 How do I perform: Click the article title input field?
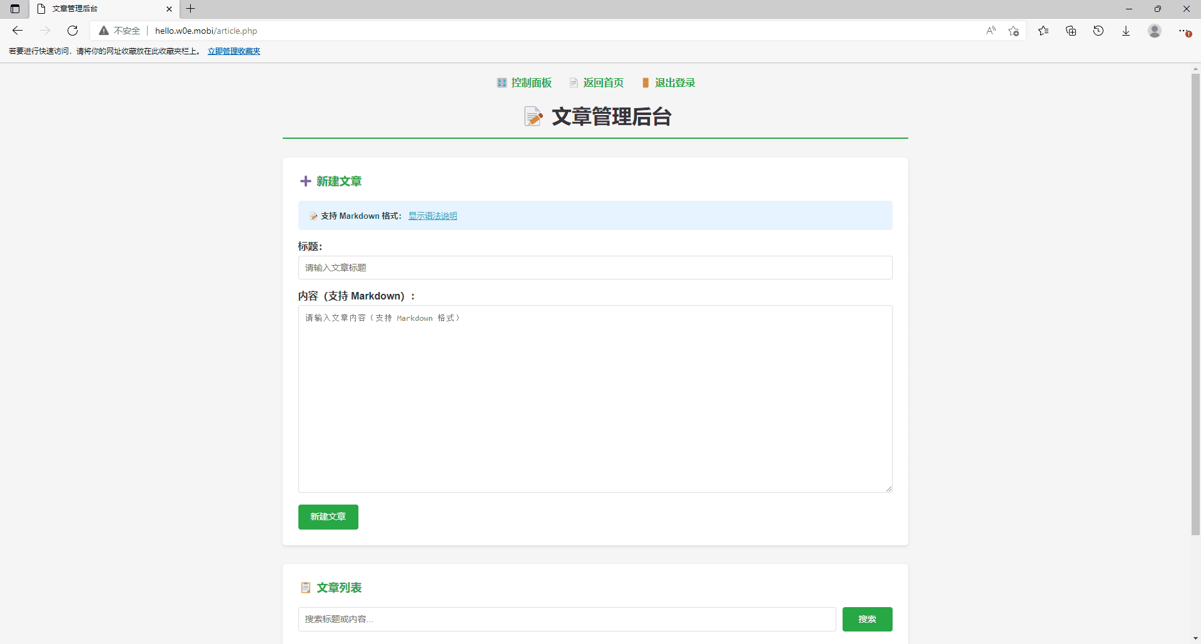tap(595, 267)
